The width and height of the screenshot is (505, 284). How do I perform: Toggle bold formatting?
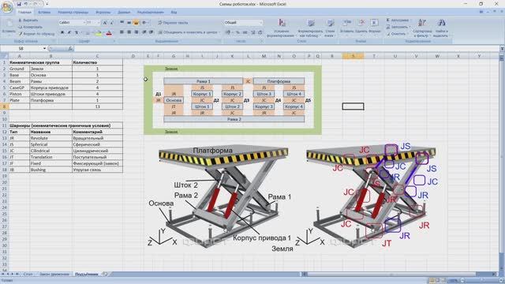point(62,32)
